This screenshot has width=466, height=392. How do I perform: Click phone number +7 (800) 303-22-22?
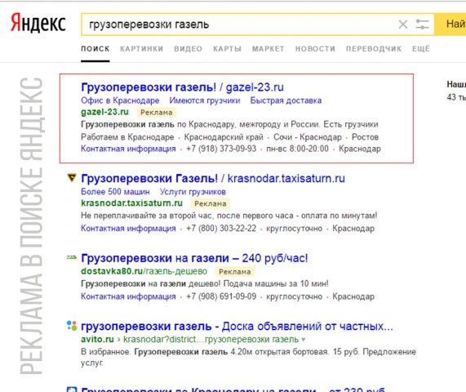[221, 229]
